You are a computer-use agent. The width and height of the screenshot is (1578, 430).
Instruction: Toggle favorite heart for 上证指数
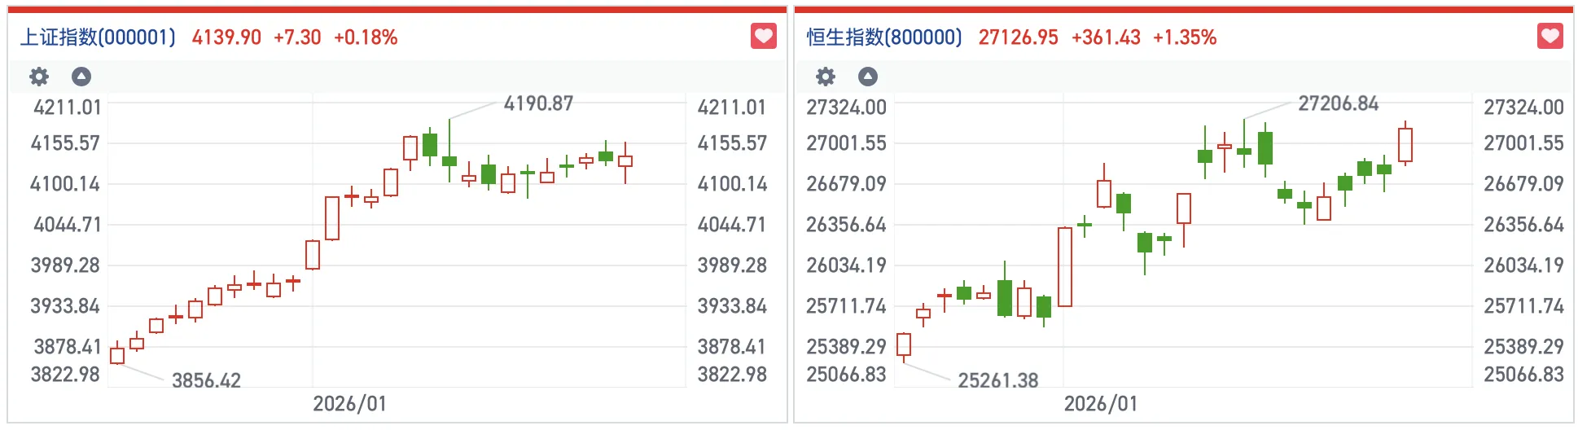pyautogui.click(x=763, y=37)
